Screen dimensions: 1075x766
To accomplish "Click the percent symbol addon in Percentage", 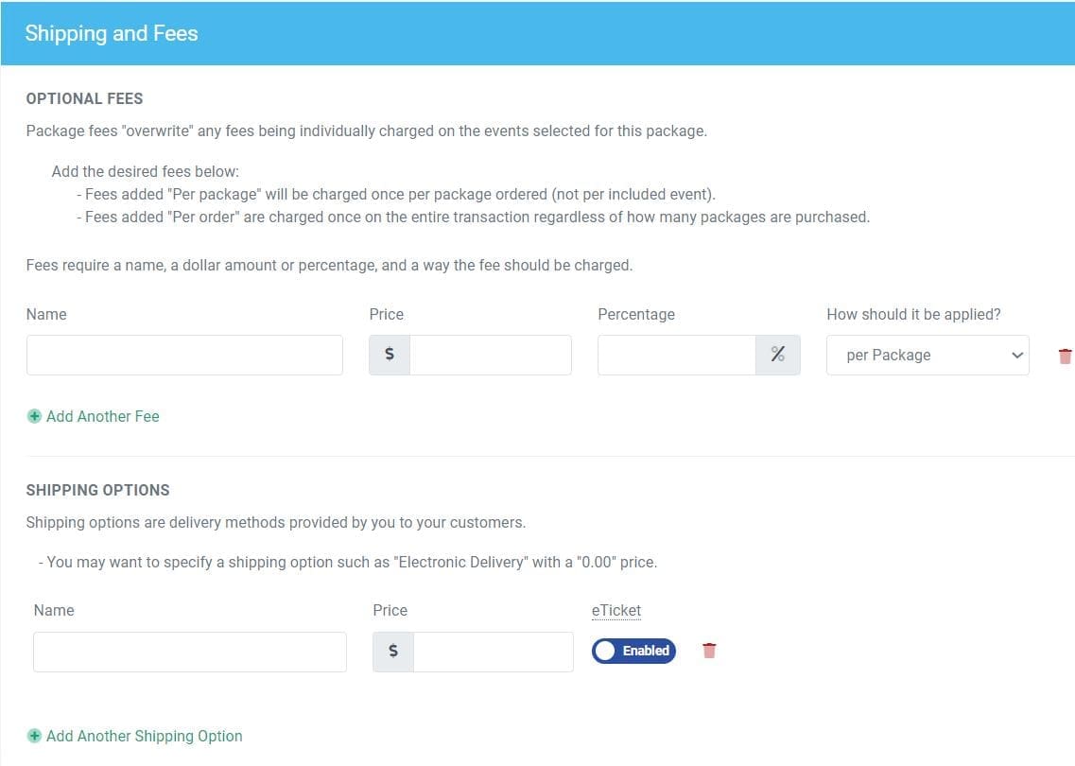I will (777, 355).
